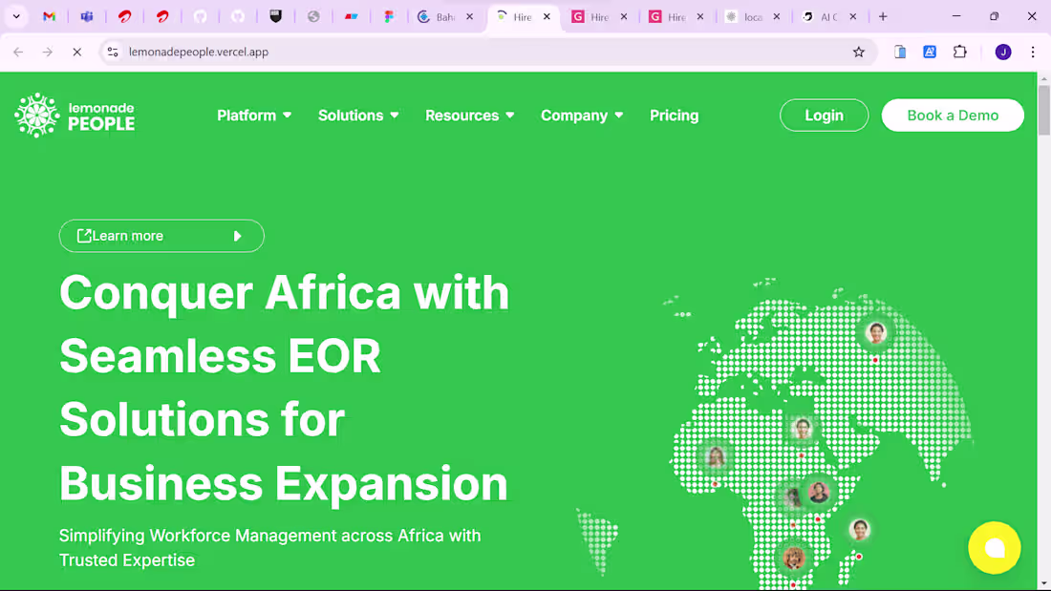Image resolution: width=1051 pixels, height=591 pixels.
Task: Click the Login button
Action: (824, 116)
